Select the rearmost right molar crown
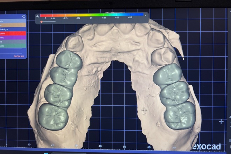The height and width of the screenshot is (154, 231). 179,114
